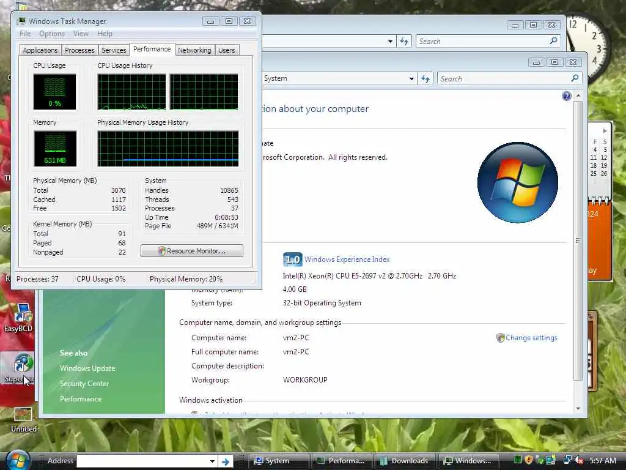
Task: Click Search field in the back Explorer window
Action: coord(483,41)
